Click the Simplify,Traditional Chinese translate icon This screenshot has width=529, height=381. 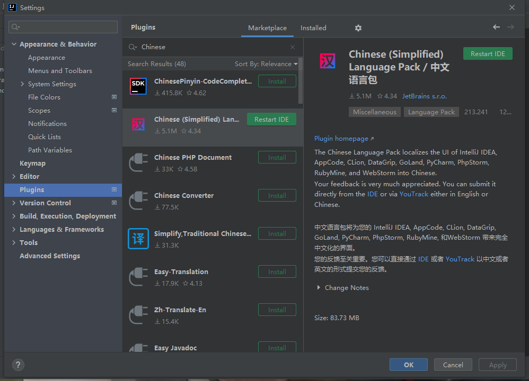(x=138, y=239)
